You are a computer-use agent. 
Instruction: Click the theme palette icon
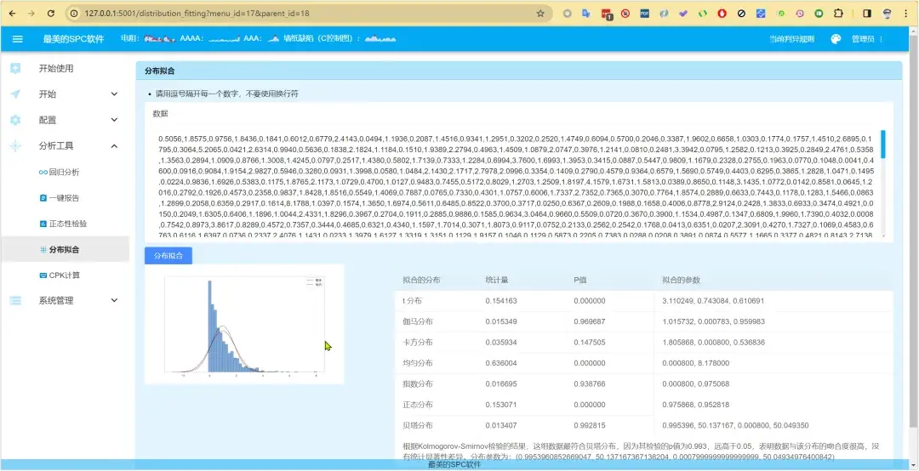click(836, 38)
